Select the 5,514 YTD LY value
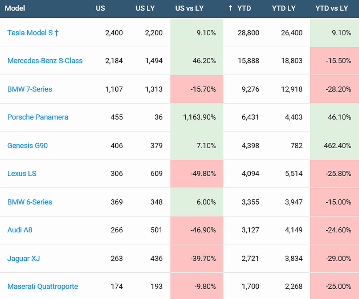 (x=294, y=174)
